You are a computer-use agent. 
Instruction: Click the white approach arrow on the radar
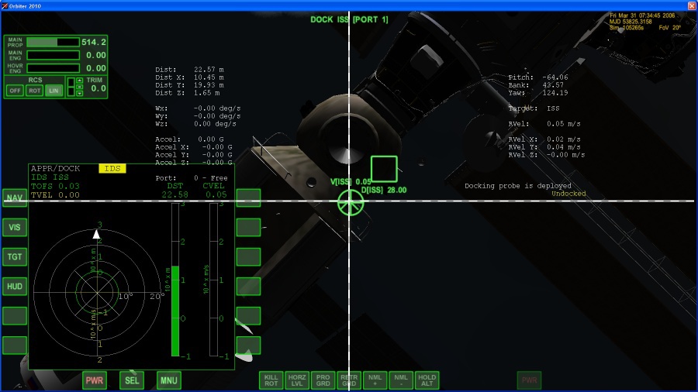[96, 234]
